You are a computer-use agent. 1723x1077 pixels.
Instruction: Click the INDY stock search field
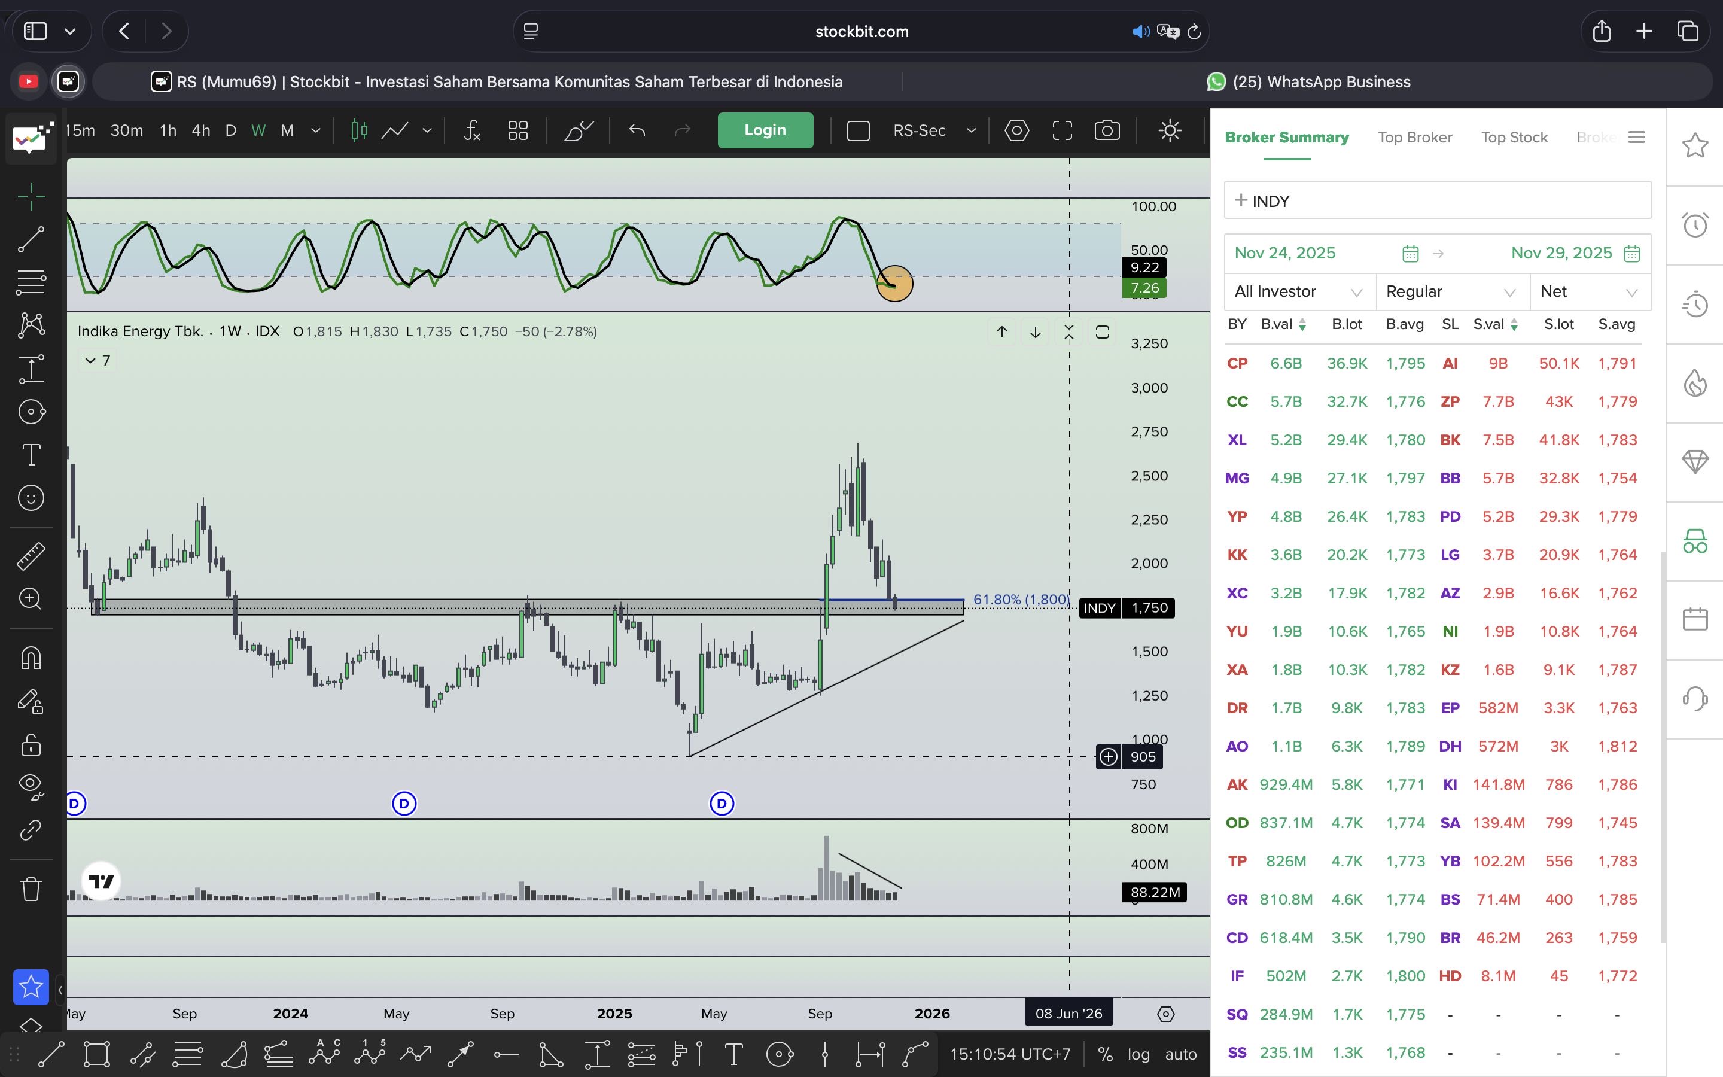(x=1437, y=201)
